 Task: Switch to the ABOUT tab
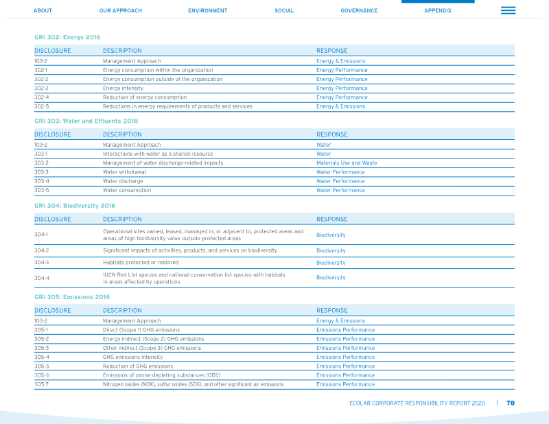pos(43,10)
